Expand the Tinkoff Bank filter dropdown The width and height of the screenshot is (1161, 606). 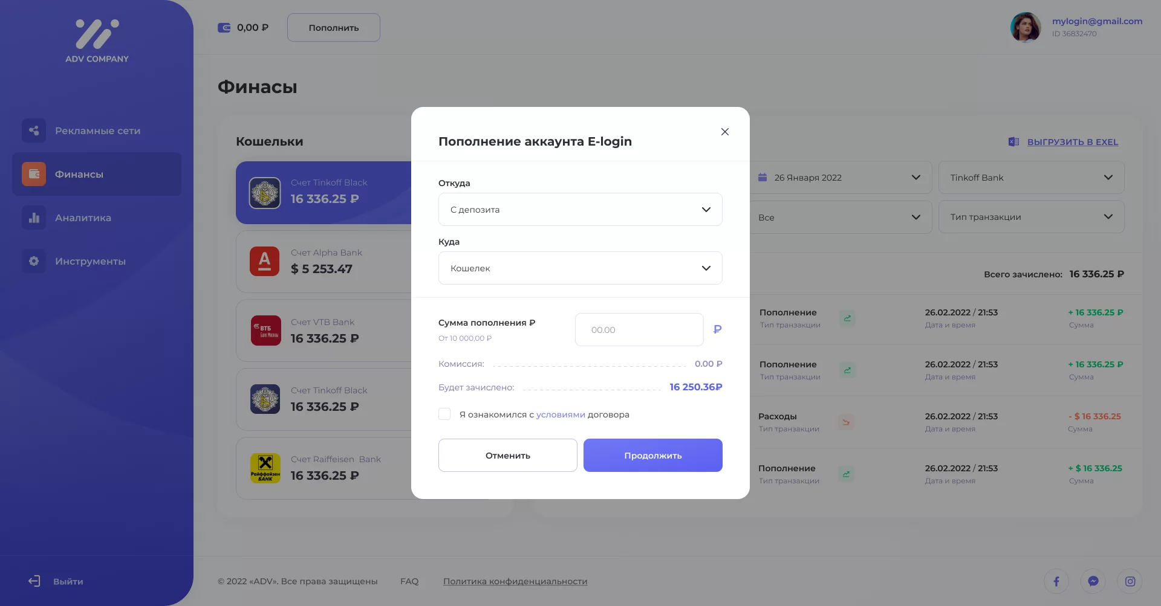1032,178
